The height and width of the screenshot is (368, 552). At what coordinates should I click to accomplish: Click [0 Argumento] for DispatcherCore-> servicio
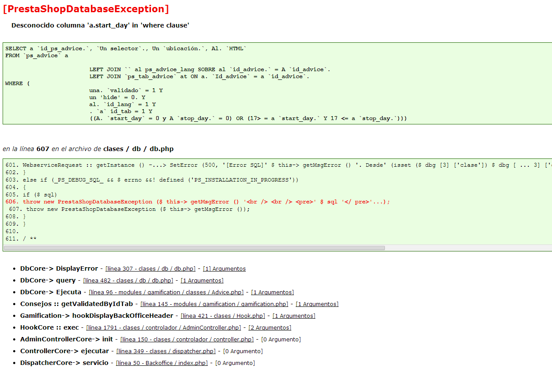[235, 363]
